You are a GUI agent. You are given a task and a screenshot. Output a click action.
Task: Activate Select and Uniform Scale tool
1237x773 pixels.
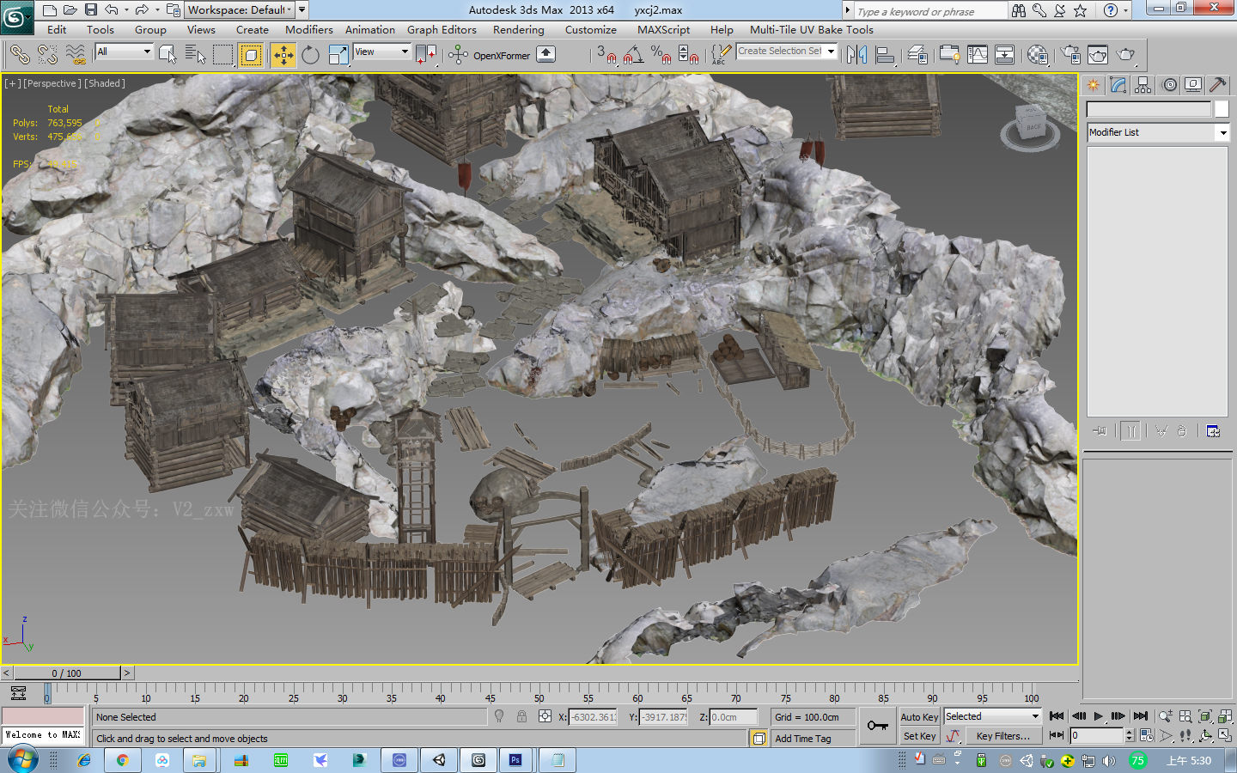[x=338, y=55]
